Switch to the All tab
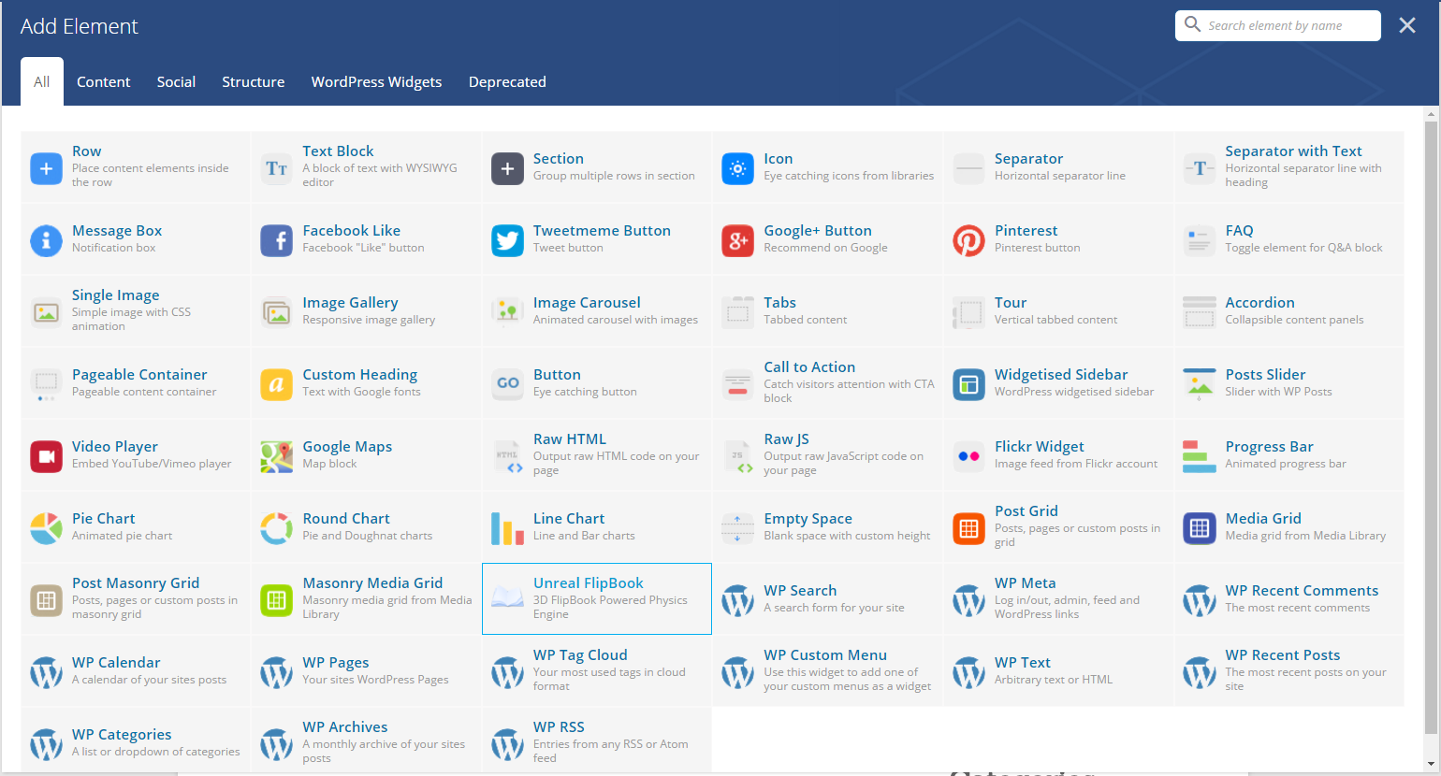This screenshot has height=776, width=1441. point(42,81)
